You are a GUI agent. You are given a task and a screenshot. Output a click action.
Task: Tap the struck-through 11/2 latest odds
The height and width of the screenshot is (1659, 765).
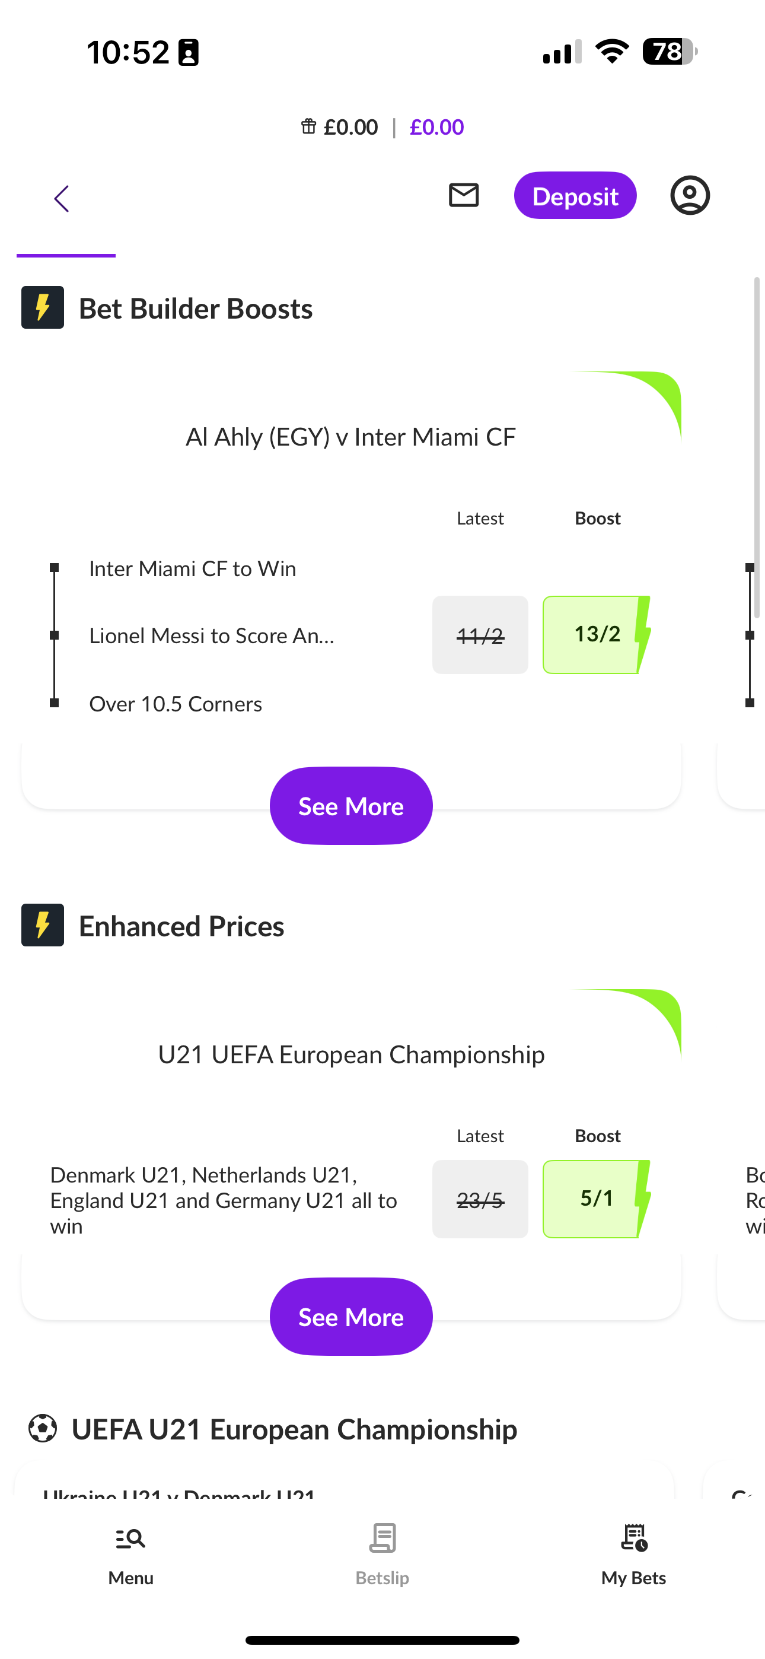[480, 635]
